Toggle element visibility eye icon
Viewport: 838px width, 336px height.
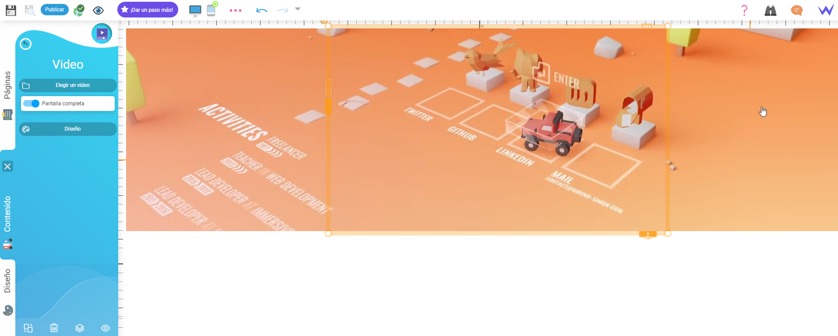[106, 328]
